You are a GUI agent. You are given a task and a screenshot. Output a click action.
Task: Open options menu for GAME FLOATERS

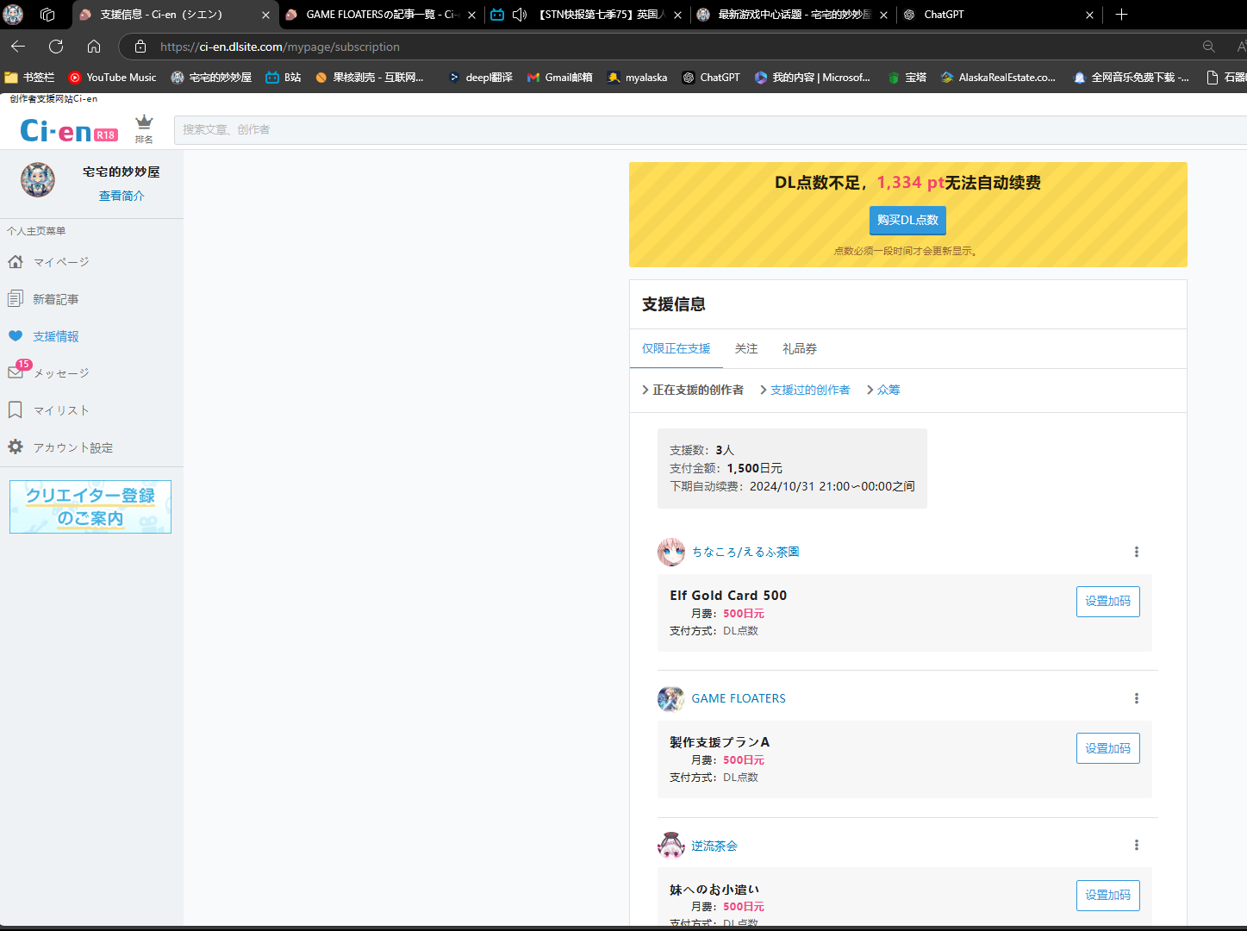(x=1137, y=698)
